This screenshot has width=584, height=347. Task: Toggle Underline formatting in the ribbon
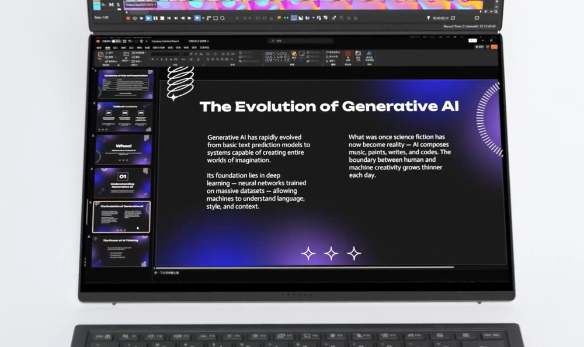click(x=162, y=59)
